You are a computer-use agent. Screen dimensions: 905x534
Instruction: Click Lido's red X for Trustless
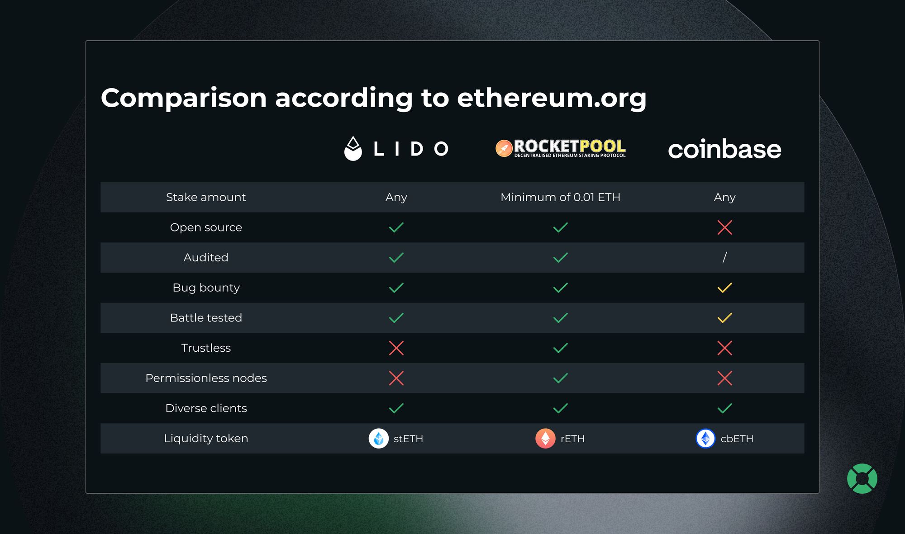[x=396, y=348]
